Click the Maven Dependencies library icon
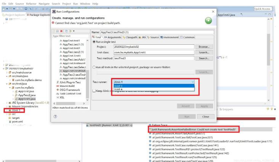 10,106
